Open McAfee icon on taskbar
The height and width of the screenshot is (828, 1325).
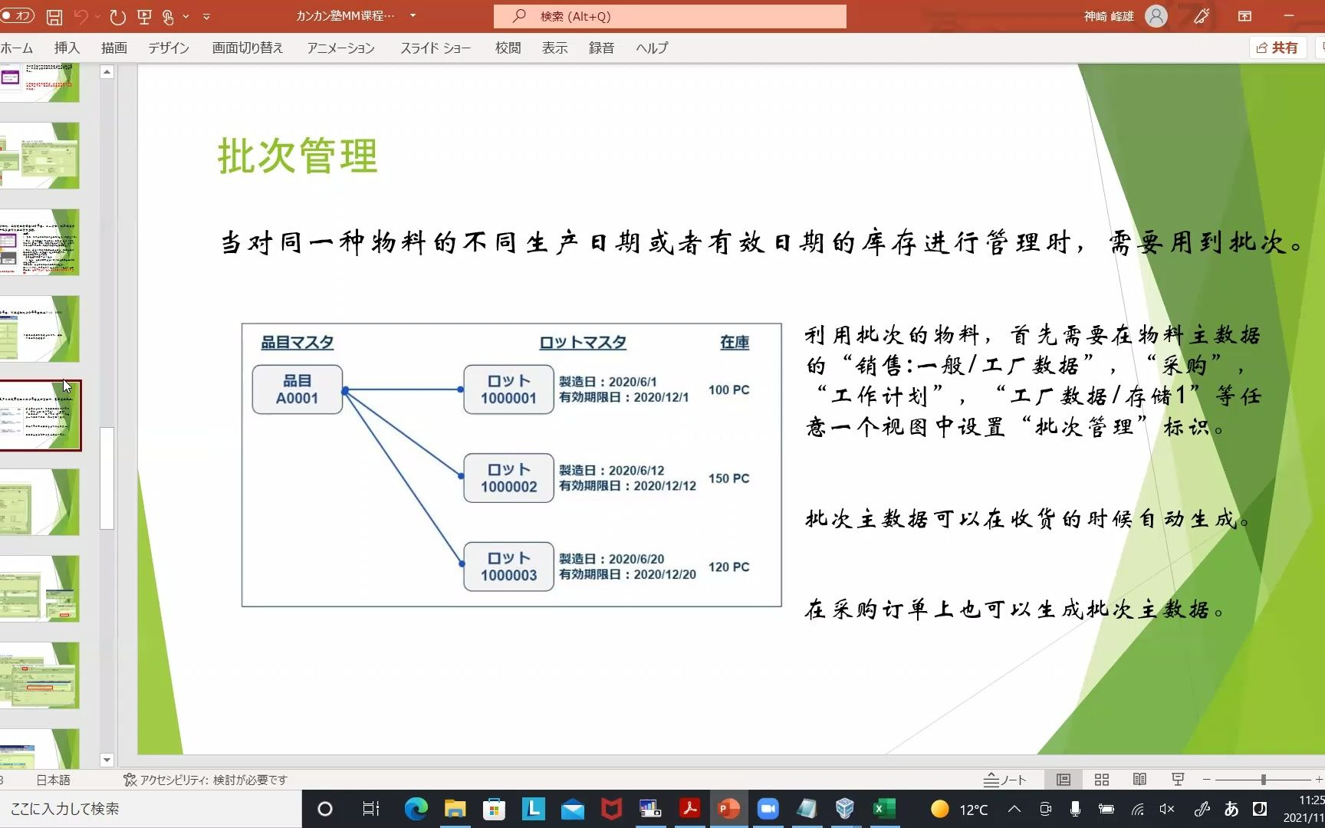[x=612, y=809]
